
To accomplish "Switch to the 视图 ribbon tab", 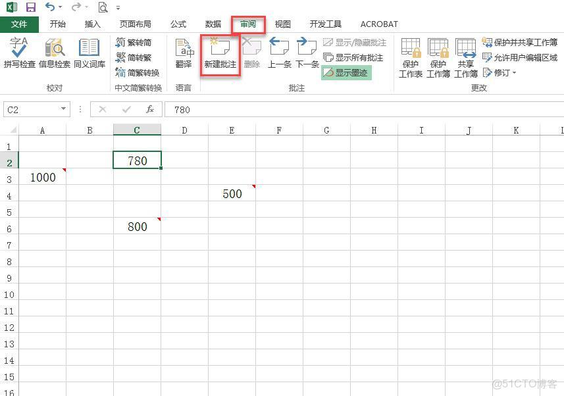I will tap(282, 24).
